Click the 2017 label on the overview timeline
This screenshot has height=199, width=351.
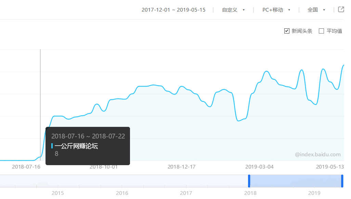[186, 193]
